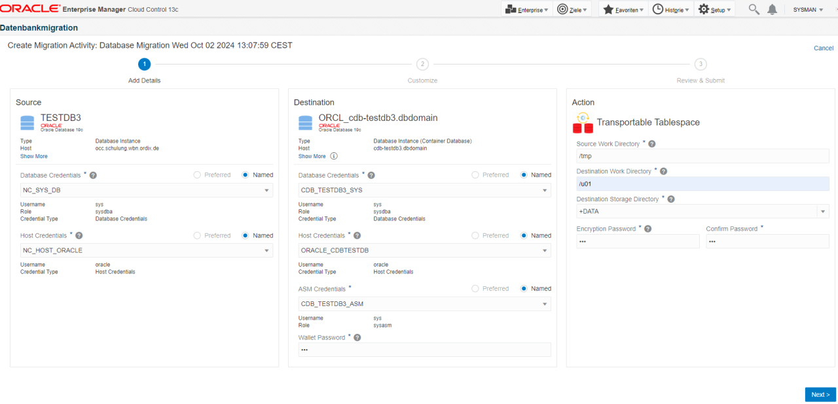The image size is (838, 404).
Task: Click the Encryption Password help icon
Action: [x=647, y=229]
